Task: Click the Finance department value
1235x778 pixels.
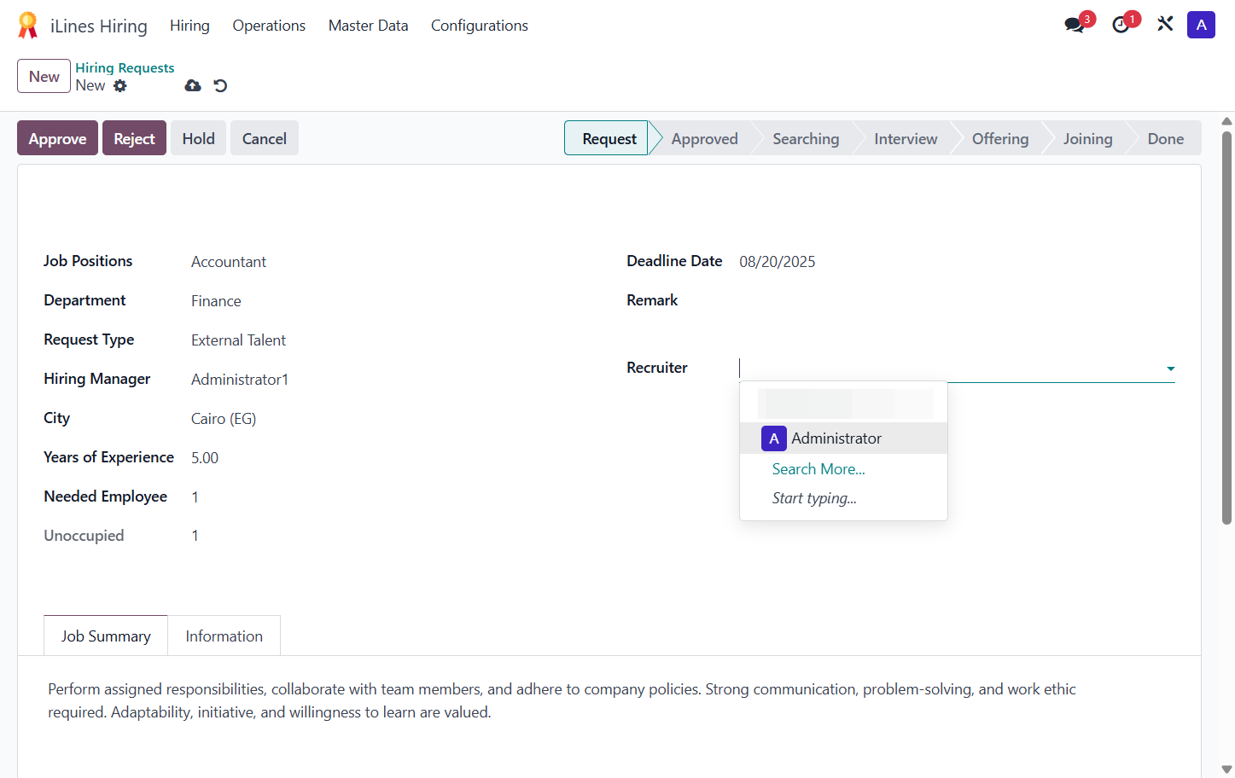Action: tap(216, 301)
